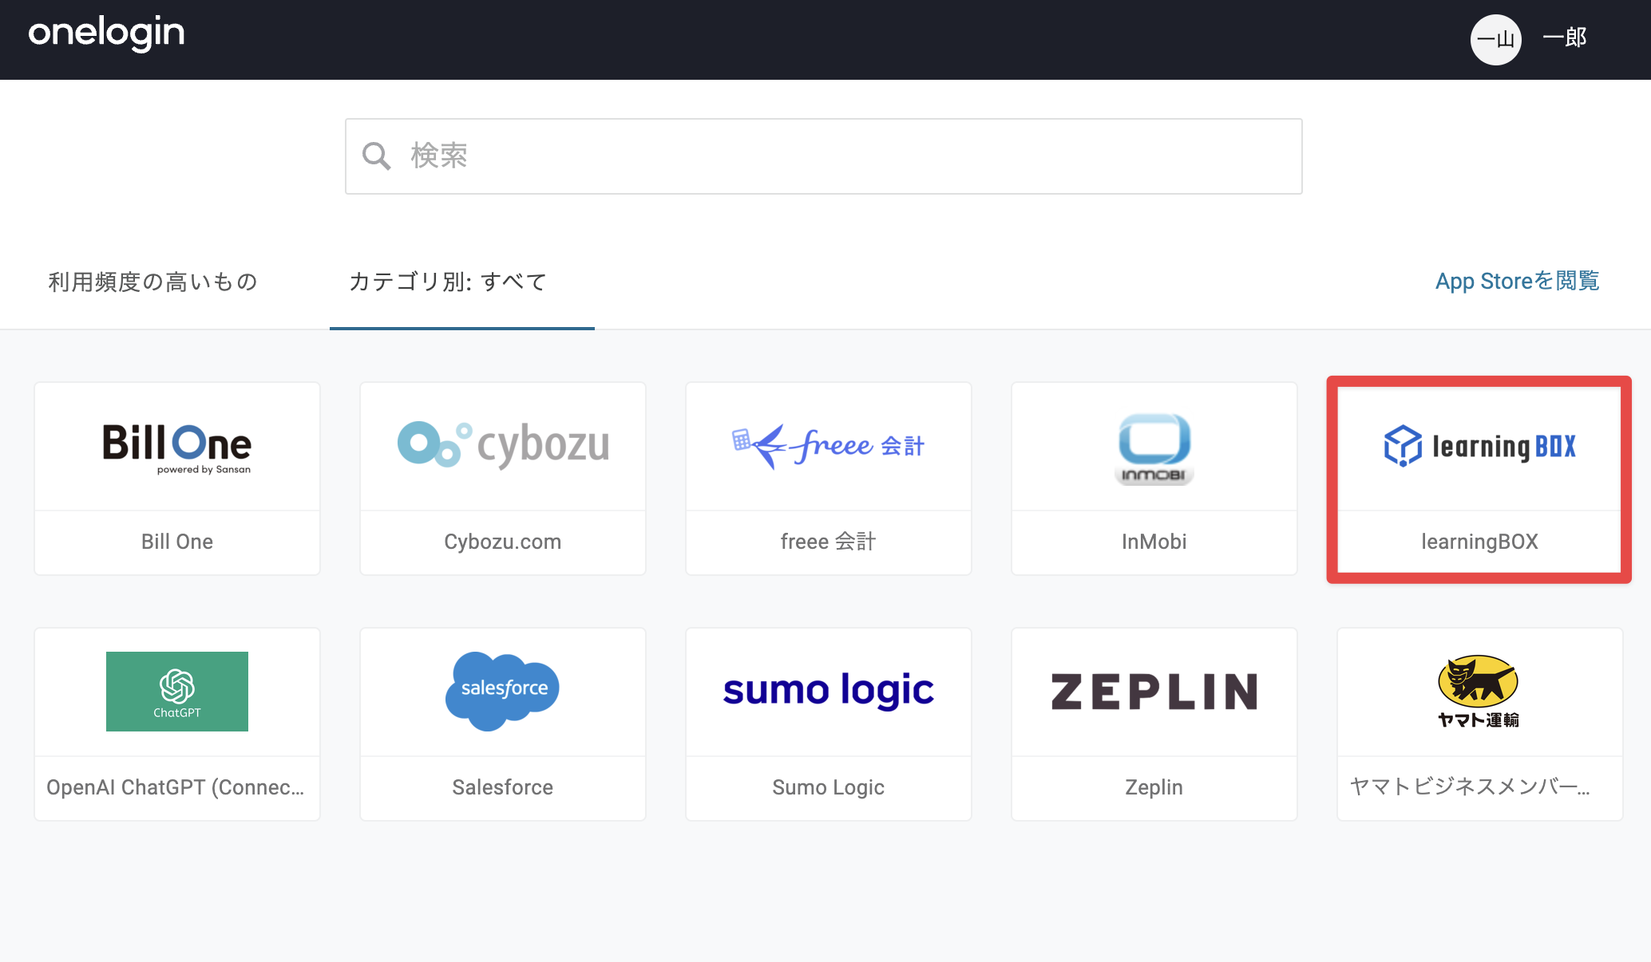Open the Salesforce cloud logo
Viewport: 1651px width, 962px height.
tap(503, 691)
